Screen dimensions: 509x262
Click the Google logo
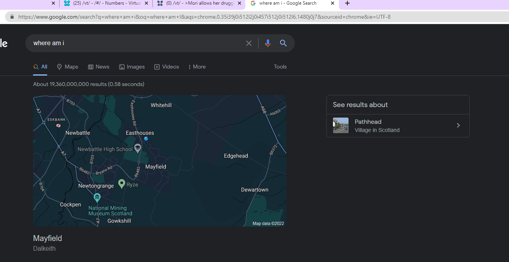pyautogui.click(x=4, y=43)
